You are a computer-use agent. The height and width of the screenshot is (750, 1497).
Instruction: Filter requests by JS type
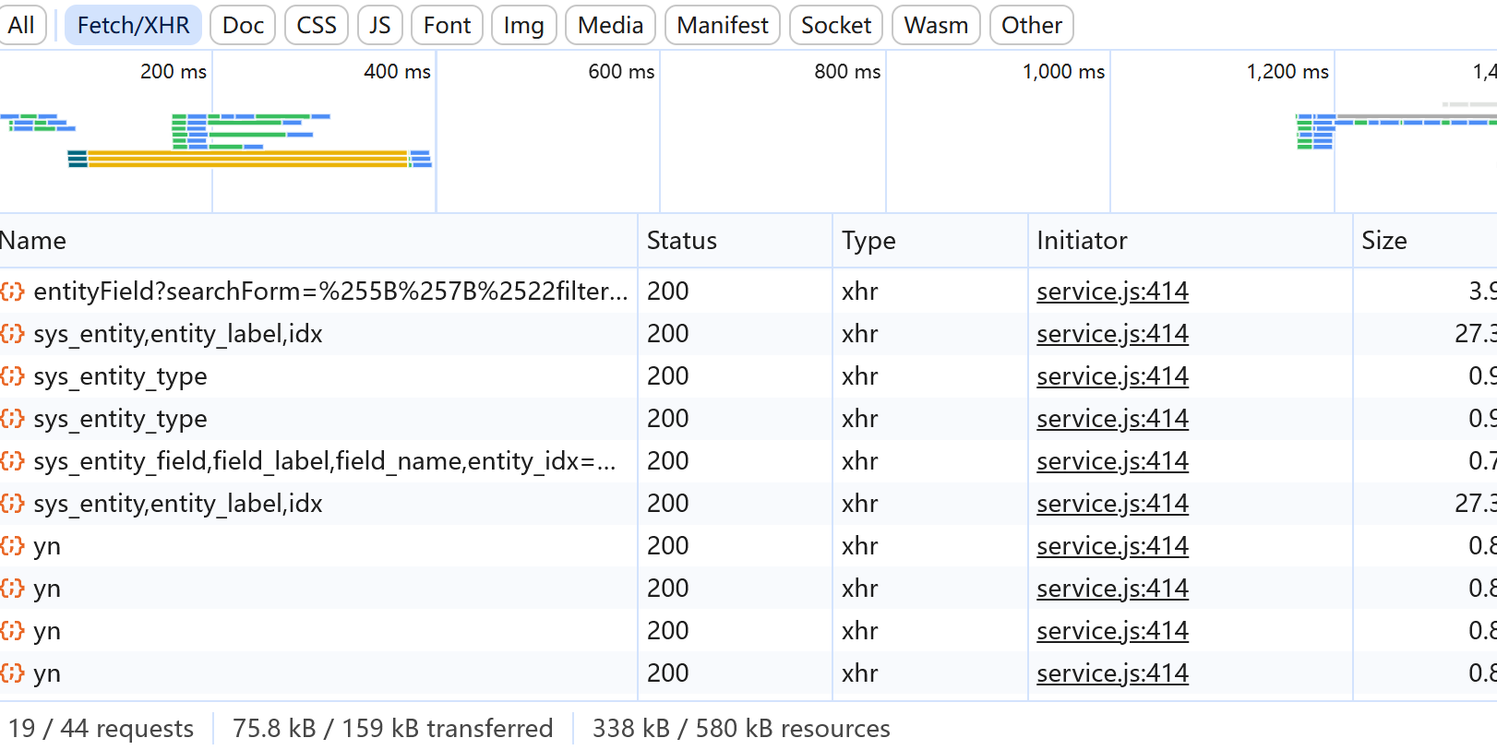point(379,25)
